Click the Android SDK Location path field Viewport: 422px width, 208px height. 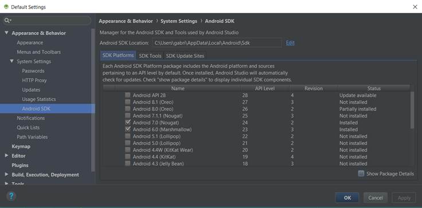217,43
